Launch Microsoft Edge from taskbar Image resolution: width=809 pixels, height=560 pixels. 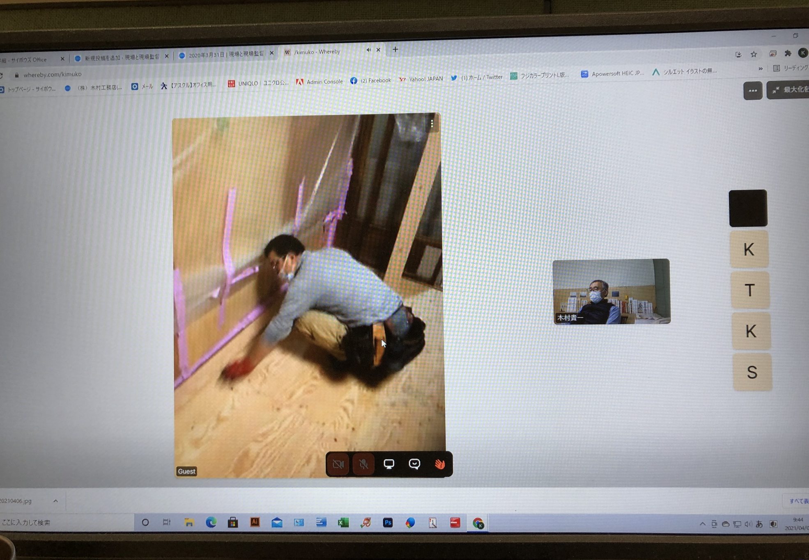[211, 522]
